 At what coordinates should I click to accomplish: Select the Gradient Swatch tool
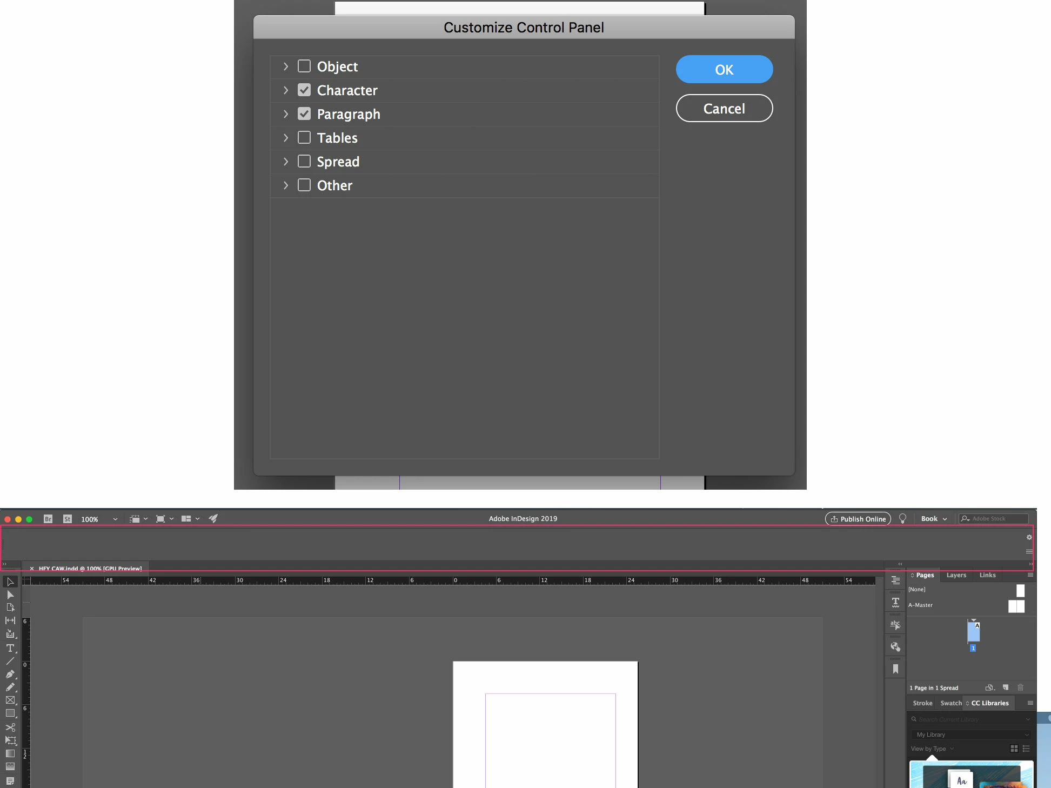point(10,753)
